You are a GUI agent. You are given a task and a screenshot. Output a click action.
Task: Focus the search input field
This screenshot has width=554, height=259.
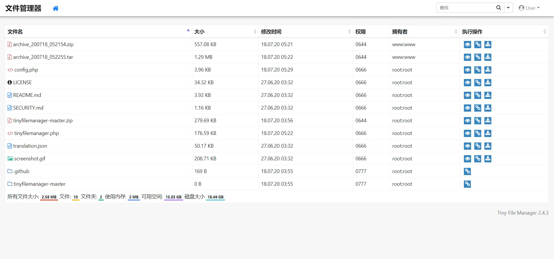point(465,8)
